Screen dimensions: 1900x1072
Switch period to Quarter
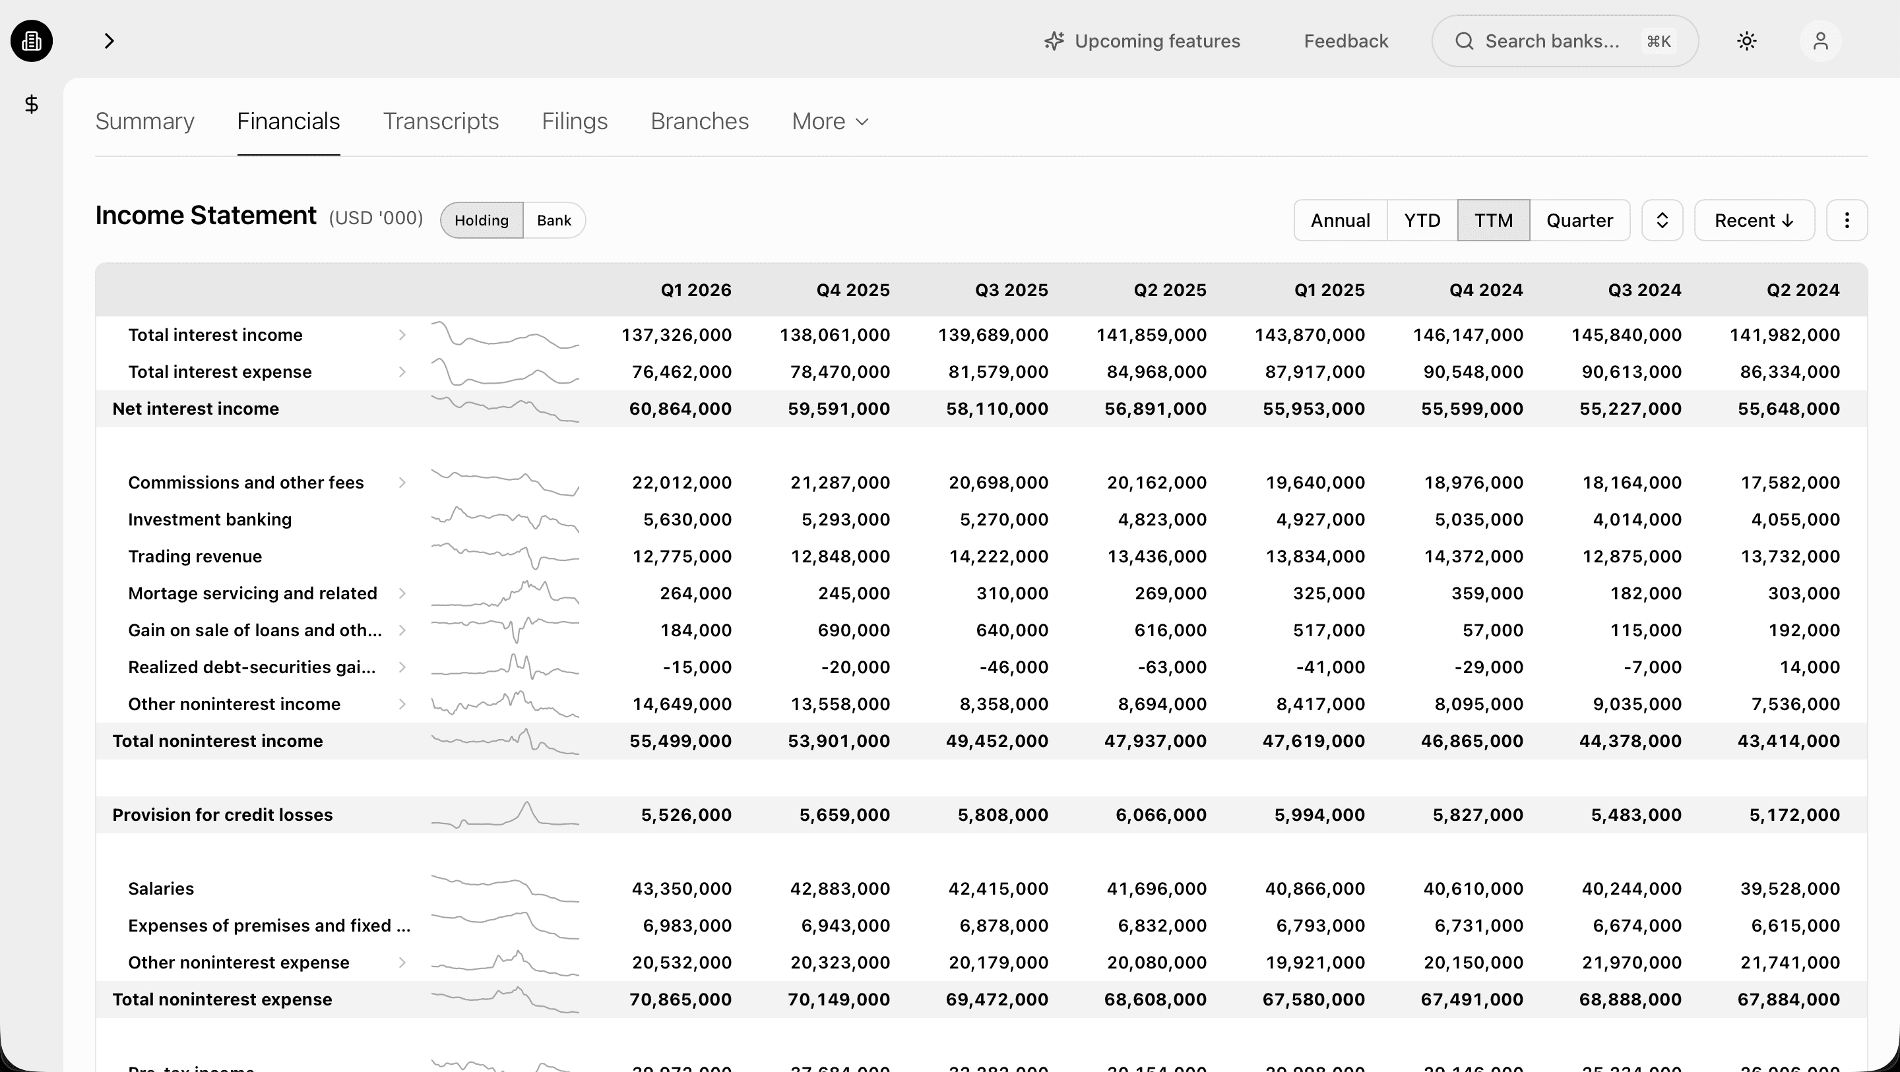click(1579, 220)
